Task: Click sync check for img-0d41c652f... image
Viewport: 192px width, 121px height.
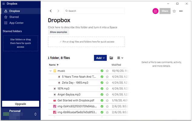Action: point(102,106)
